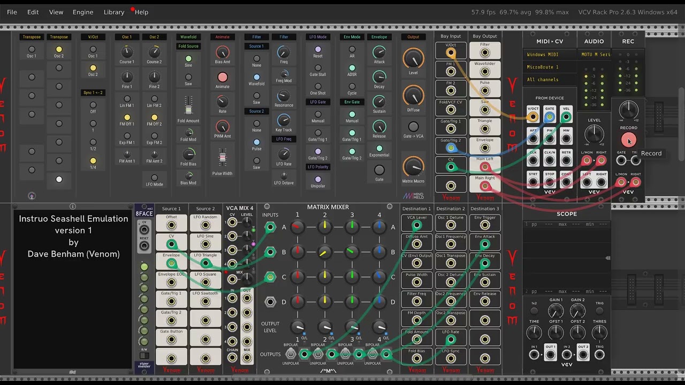The image size is (685, 385).
Task: Open the Edit menu
Action: click(x=33, y=12)
